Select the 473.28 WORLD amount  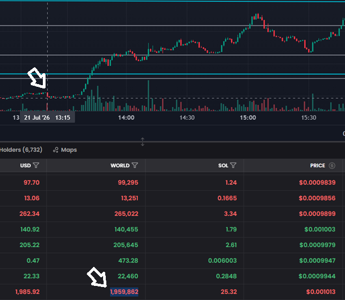pyautogui.click(x=128, y=260)
